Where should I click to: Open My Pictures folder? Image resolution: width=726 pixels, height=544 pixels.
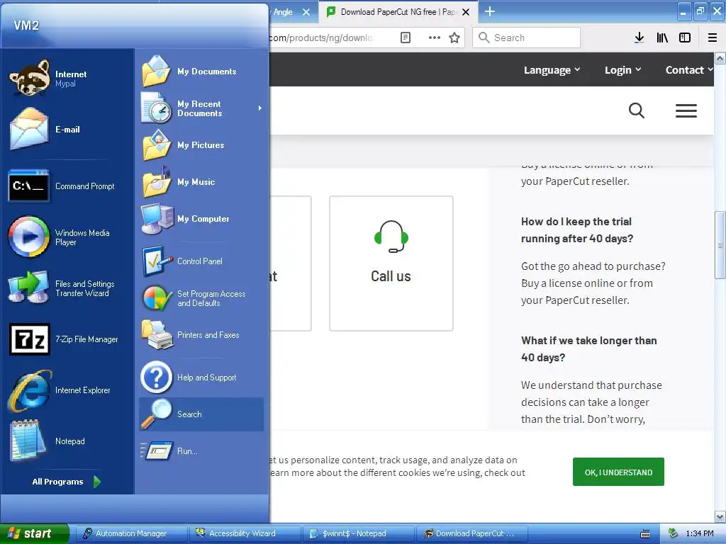tap(201, 144)
